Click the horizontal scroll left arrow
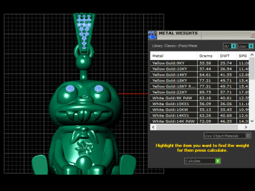Viewport: 255px width, 191px height. pos(153,127)
